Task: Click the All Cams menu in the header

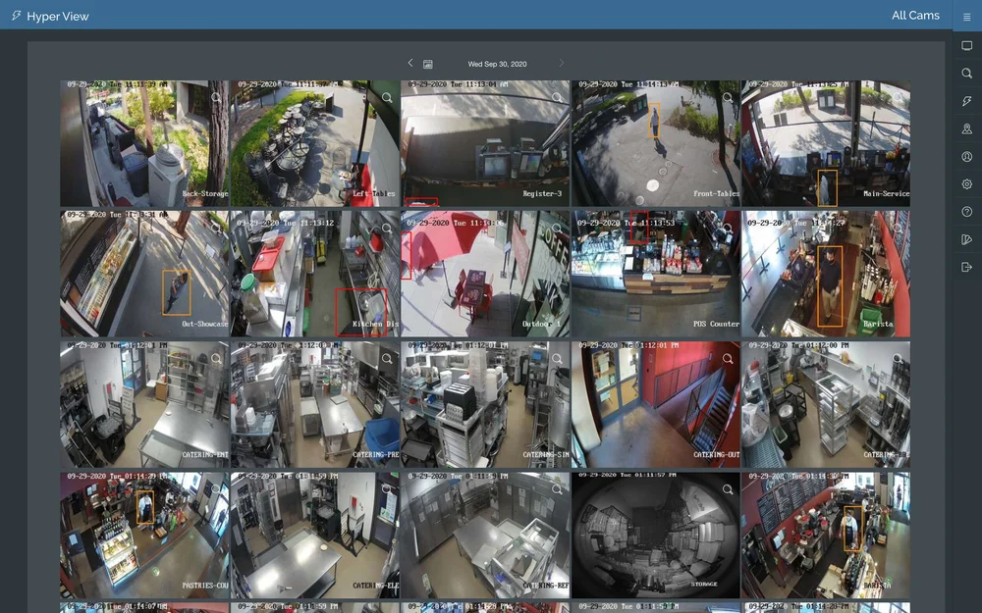Action: click(x=915, y=16)
